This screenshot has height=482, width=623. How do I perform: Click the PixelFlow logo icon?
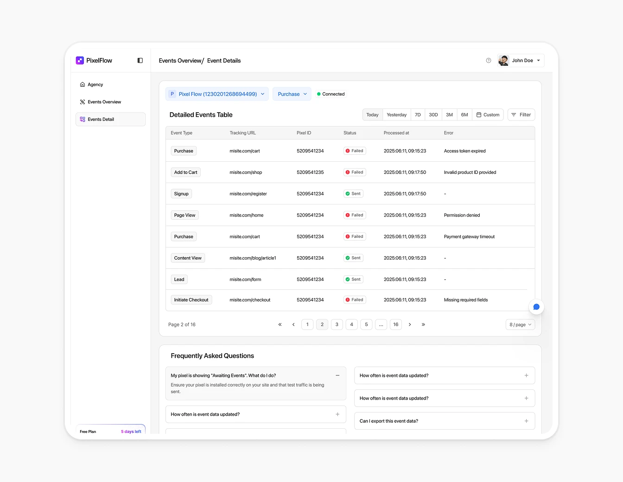coord(79,60)
